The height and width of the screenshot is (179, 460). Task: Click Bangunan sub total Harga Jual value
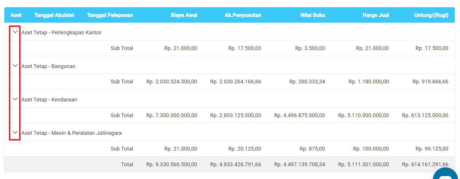pyautogui.click(x=369, y=82)
